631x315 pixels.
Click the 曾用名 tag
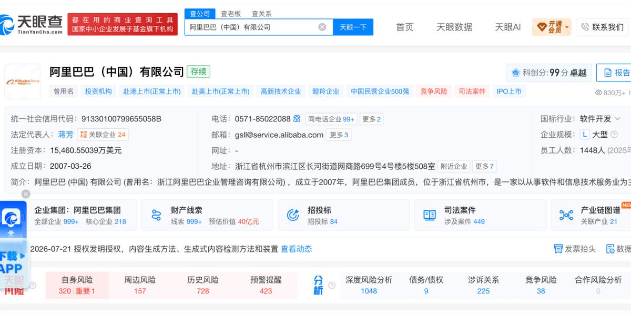(63, 92)
